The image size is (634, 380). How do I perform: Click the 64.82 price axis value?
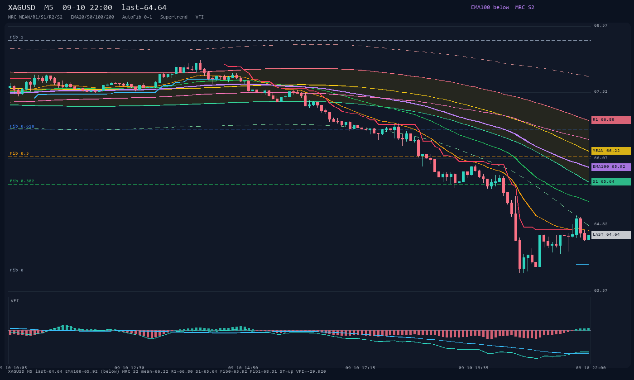(x=601, y=224)
